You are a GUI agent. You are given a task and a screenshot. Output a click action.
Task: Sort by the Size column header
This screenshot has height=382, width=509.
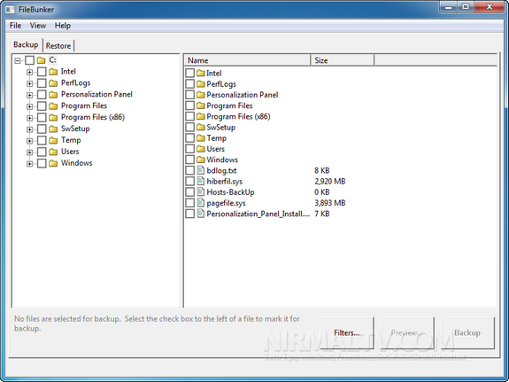tap(343, 60)
